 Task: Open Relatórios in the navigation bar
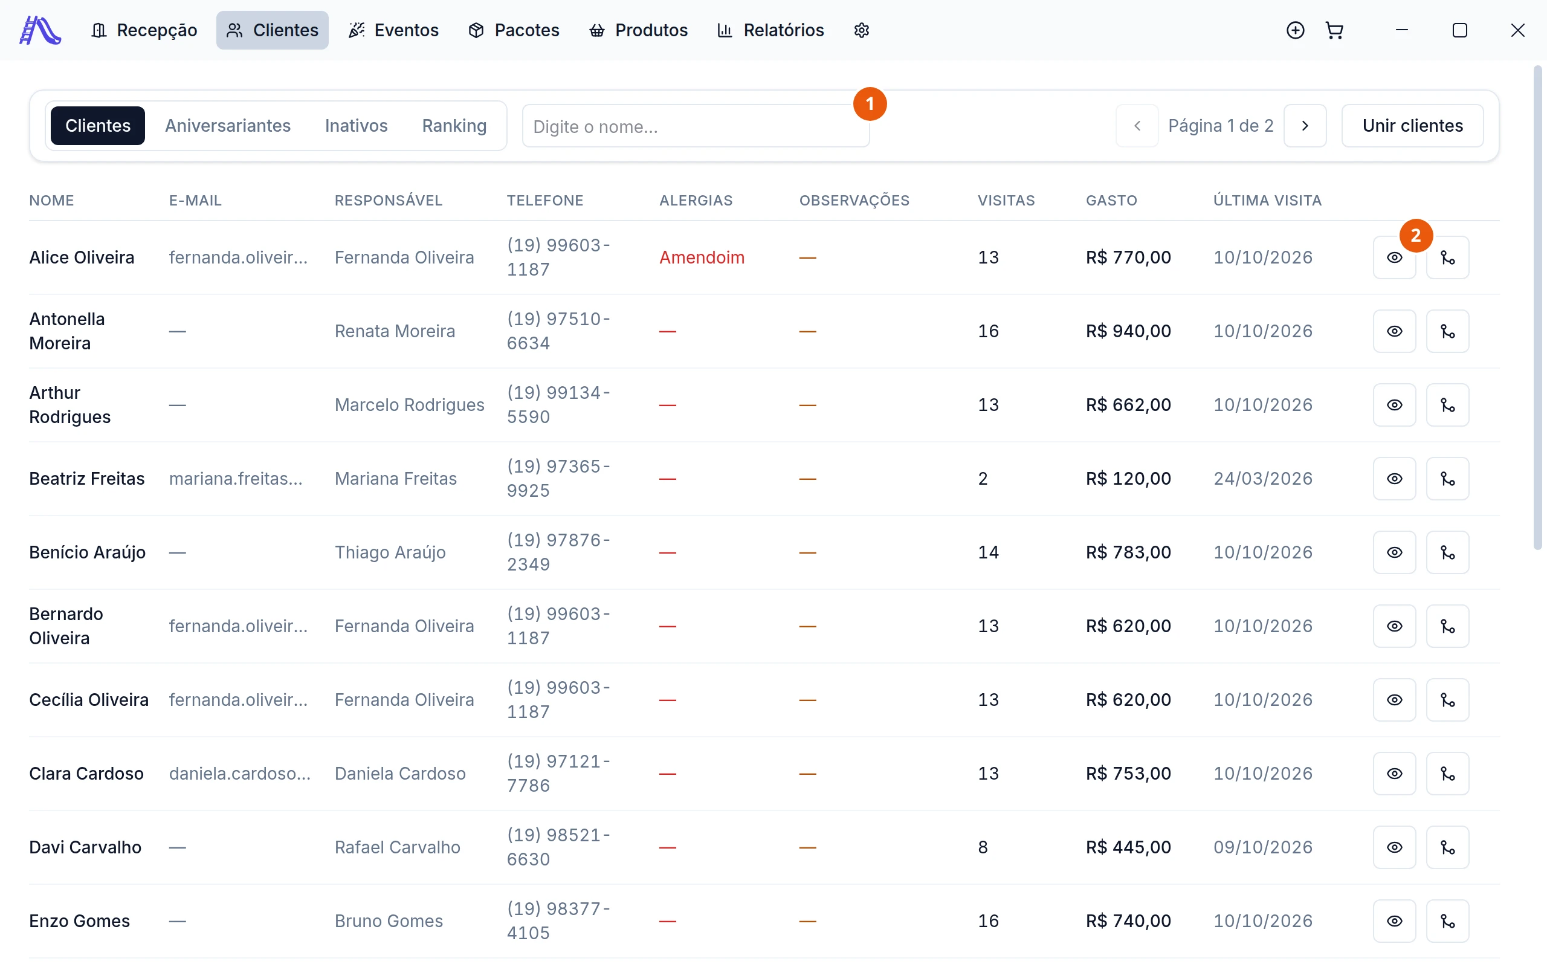click(x=770, y=30)
